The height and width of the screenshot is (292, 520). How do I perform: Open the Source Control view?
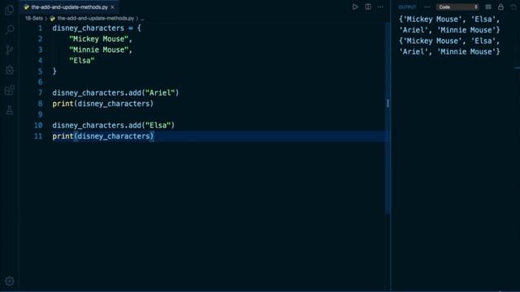pos(10,50)
